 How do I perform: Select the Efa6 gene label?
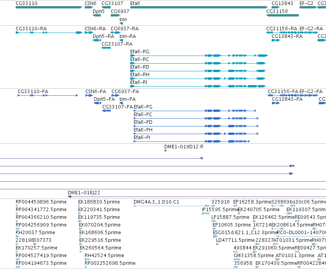tap(135, 3)
